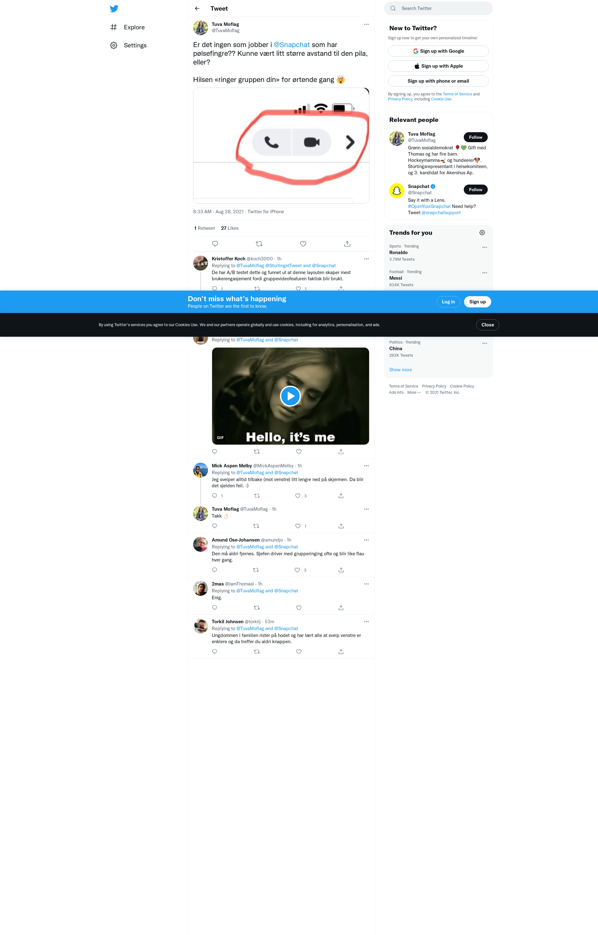Click the Log in button in the banner
598x935 pixels.
click(x=448, y=302)
